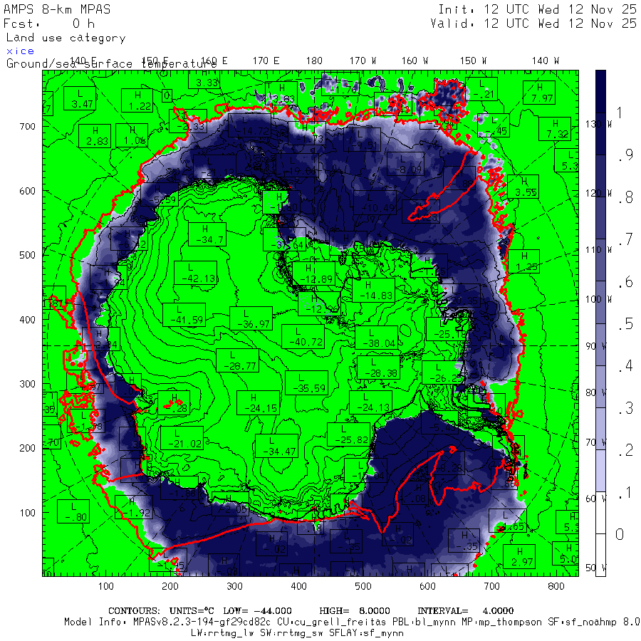The image size is (641, 641).
Task: Click the 'L -41.59' low marker box
Action: tap(184, 315)
